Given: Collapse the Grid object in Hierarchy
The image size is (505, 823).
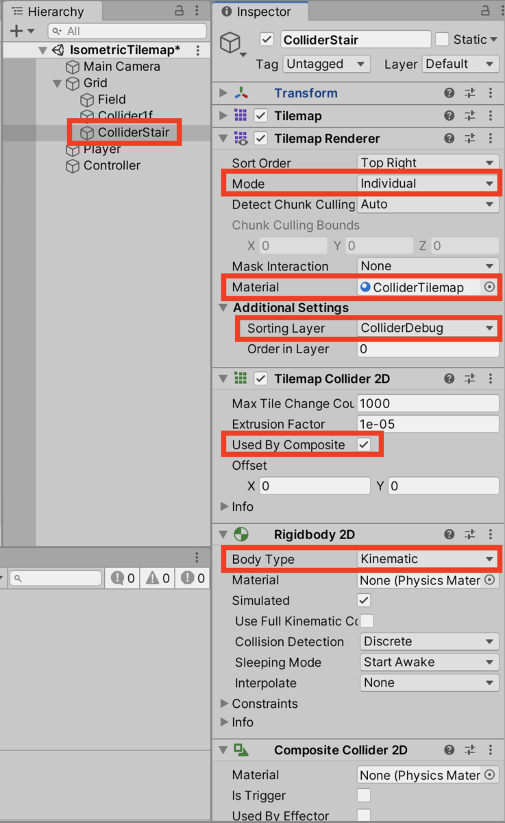Looking at the screenshot, I should pyautogui.click(x=58, y=83).
